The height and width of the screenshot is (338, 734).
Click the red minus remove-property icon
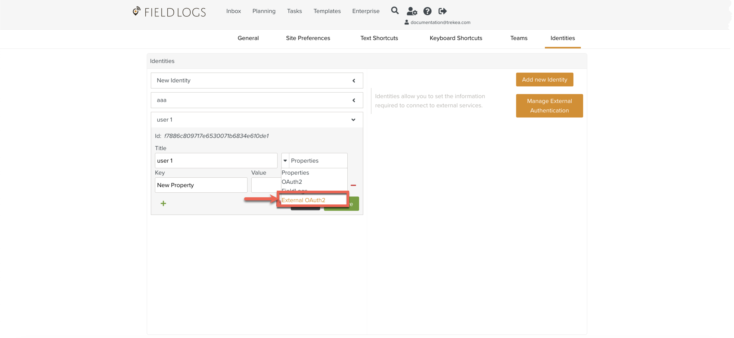click(x=353, y=185)
